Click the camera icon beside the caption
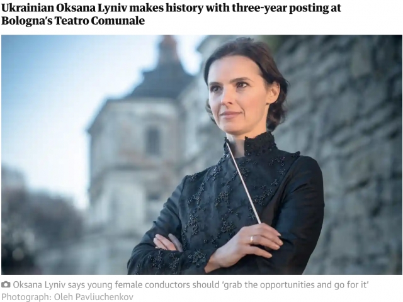403x302 pixels. coord(6,284)
